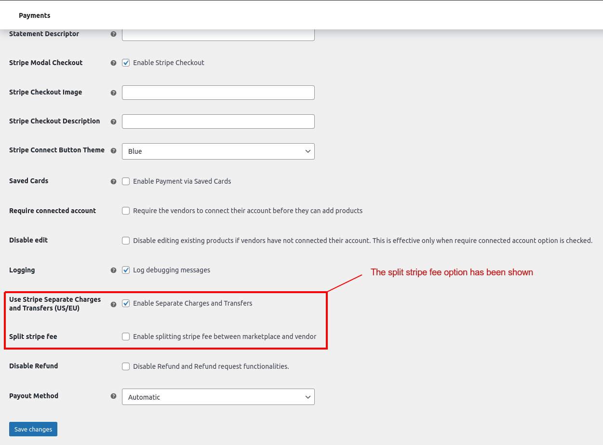Click the Require connected account label
Viewport: 603px width, 445px height.
pyautogui.click(x=53, y=211)
